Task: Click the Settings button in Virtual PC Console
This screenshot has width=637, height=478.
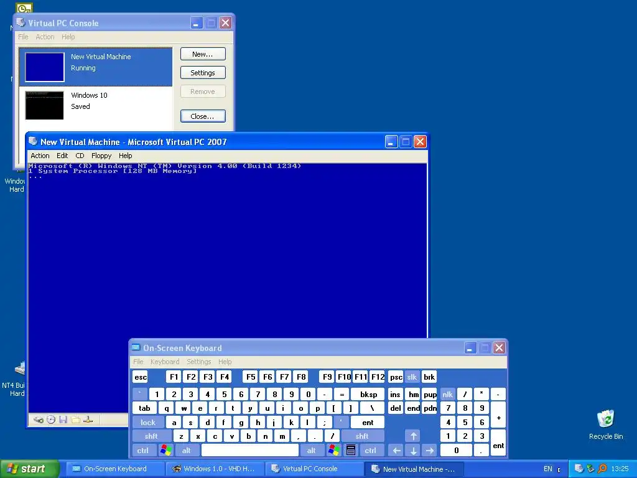Action: pos(203,73)
